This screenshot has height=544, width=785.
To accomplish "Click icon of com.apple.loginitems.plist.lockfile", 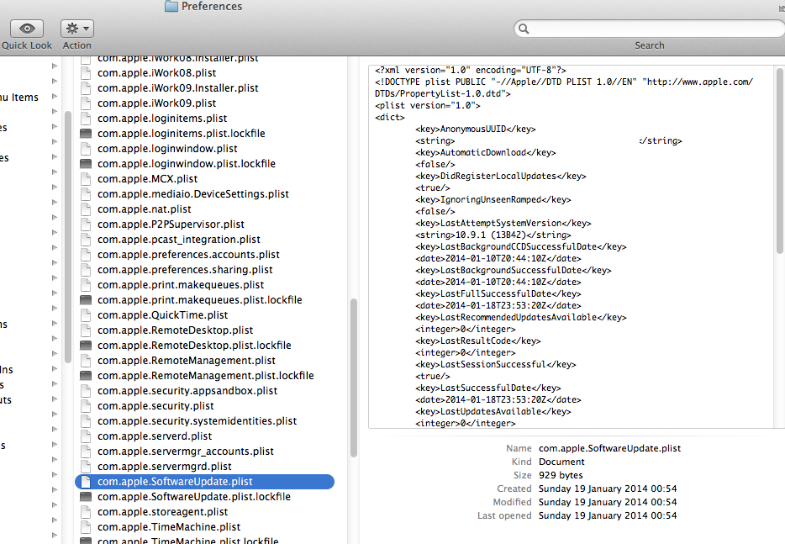I will (x=86, y=133).
